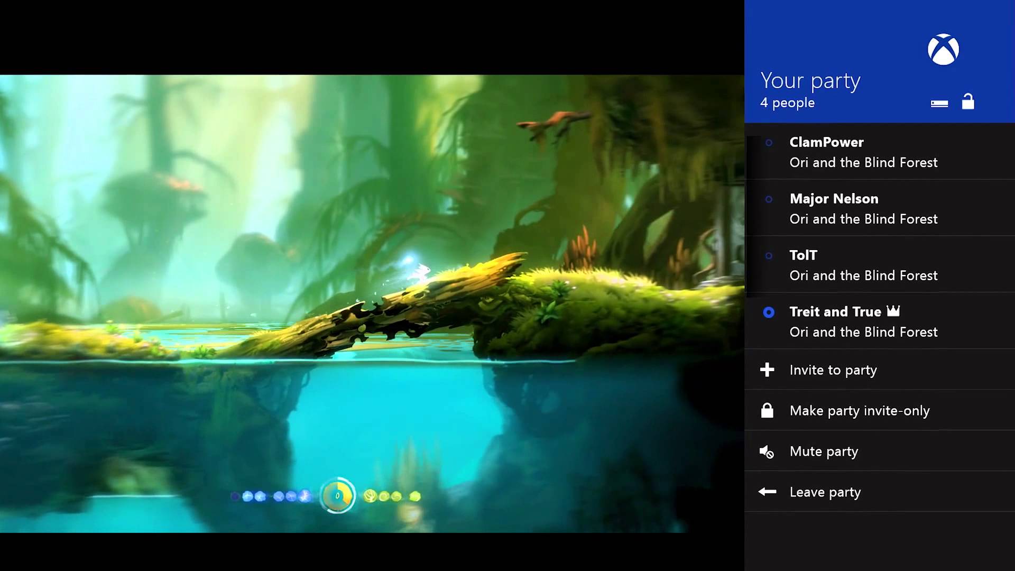Image resolution: width=1015 pixels, height=571 pixels.
Task: Click ClamPower's speaking indicator circle
Action: pos(769,142)
